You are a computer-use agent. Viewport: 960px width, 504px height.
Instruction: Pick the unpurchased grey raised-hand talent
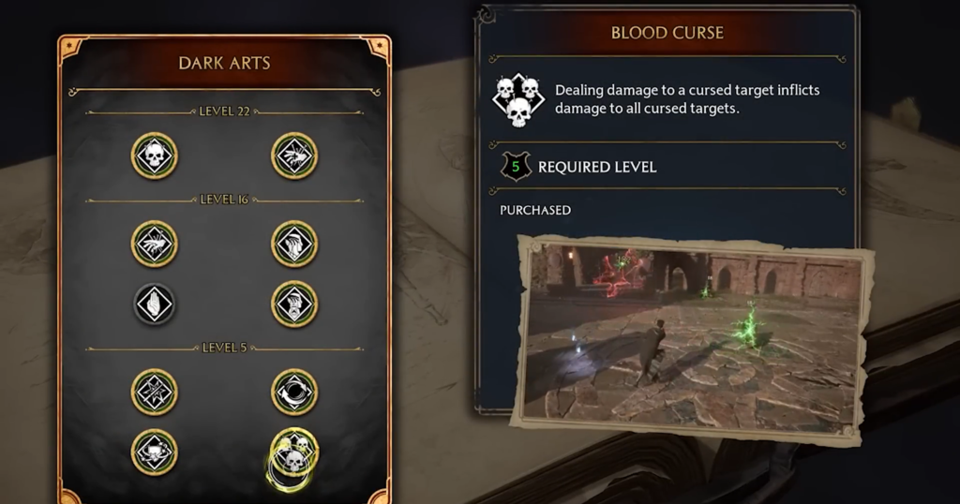(155, 304)
